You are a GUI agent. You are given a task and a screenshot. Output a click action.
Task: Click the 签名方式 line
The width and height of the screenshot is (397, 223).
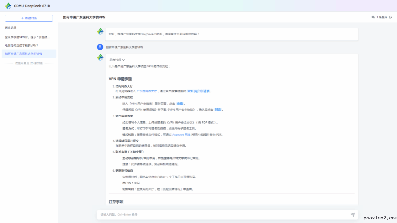(159, 129)
